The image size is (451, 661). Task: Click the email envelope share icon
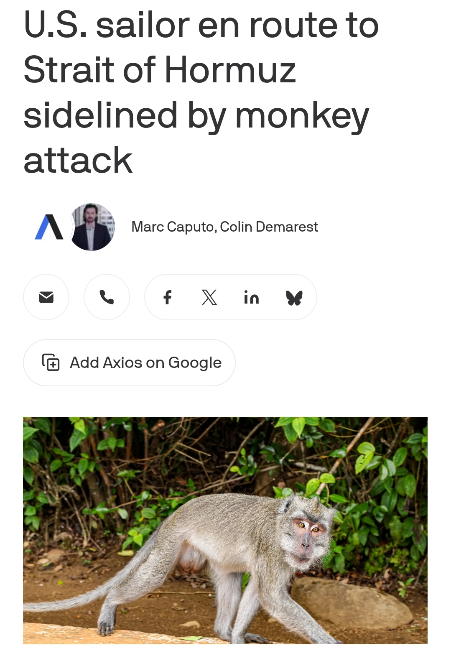46,297
